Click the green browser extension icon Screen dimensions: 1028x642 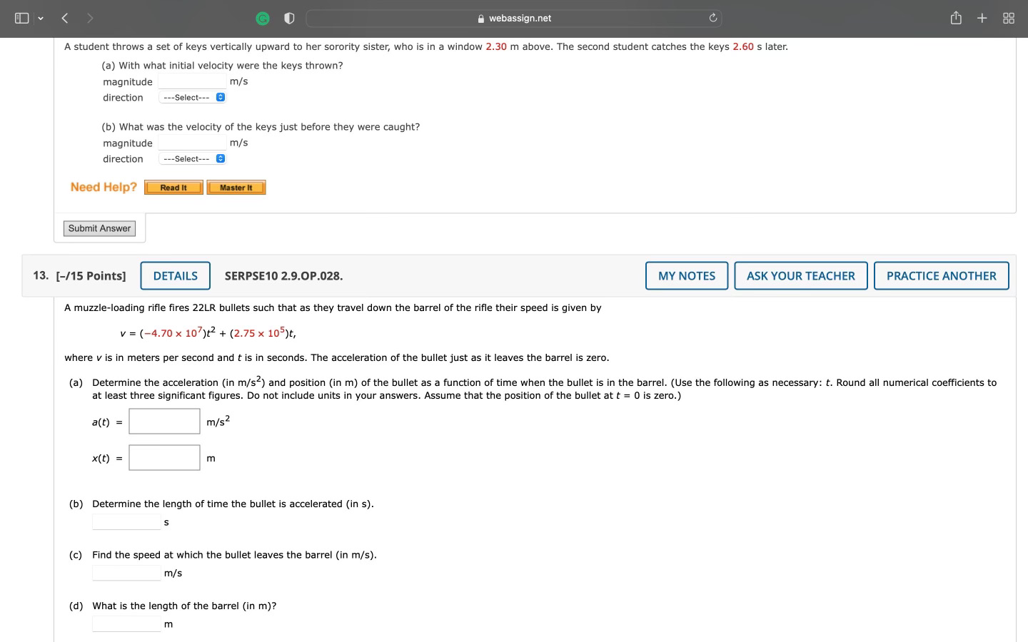[x=263, y=18]
